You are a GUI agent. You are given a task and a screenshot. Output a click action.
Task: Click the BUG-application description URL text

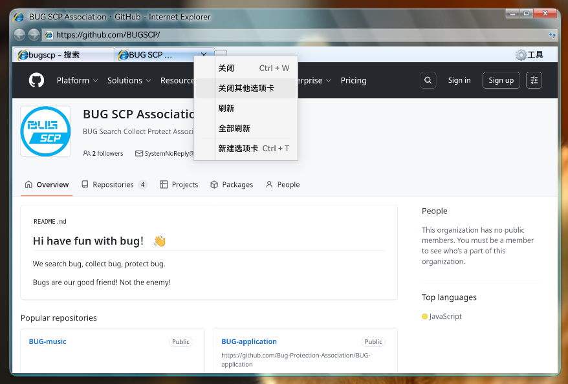pyautogui.click(x=296, y=359)
